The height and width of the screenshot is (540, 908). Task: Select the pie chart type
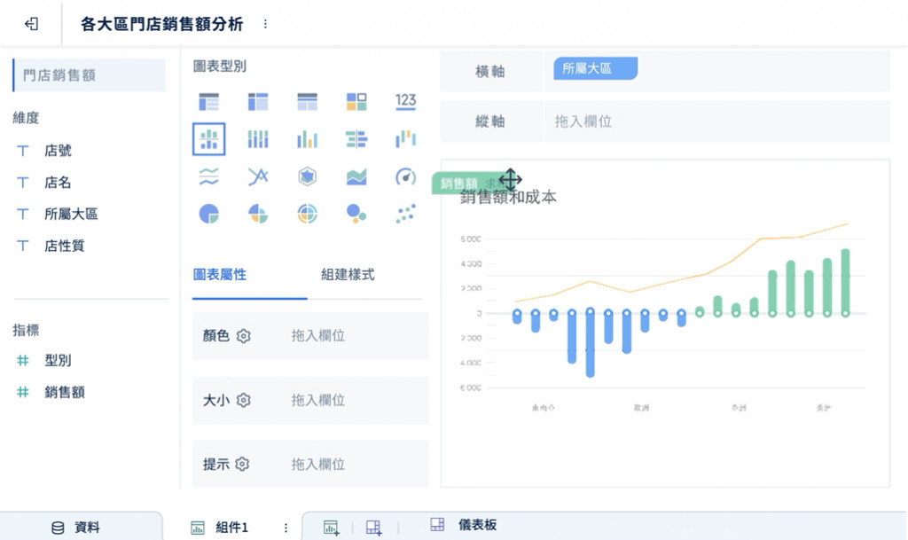(209, 214)
